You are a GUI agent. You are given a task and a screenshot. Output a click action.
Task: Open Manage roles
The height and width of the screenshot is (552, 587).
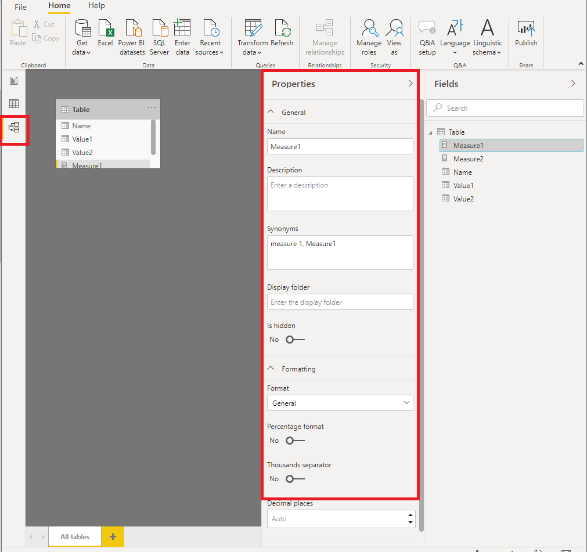tap(369, 37)
